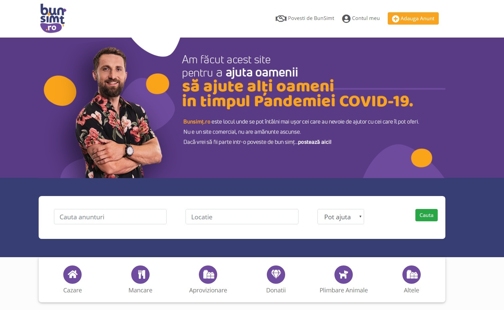Image resolution: width=504 pixels, height=310 pixels.
Task: Expand the Pot ajuta dropdown
Action: coord(340,217)
